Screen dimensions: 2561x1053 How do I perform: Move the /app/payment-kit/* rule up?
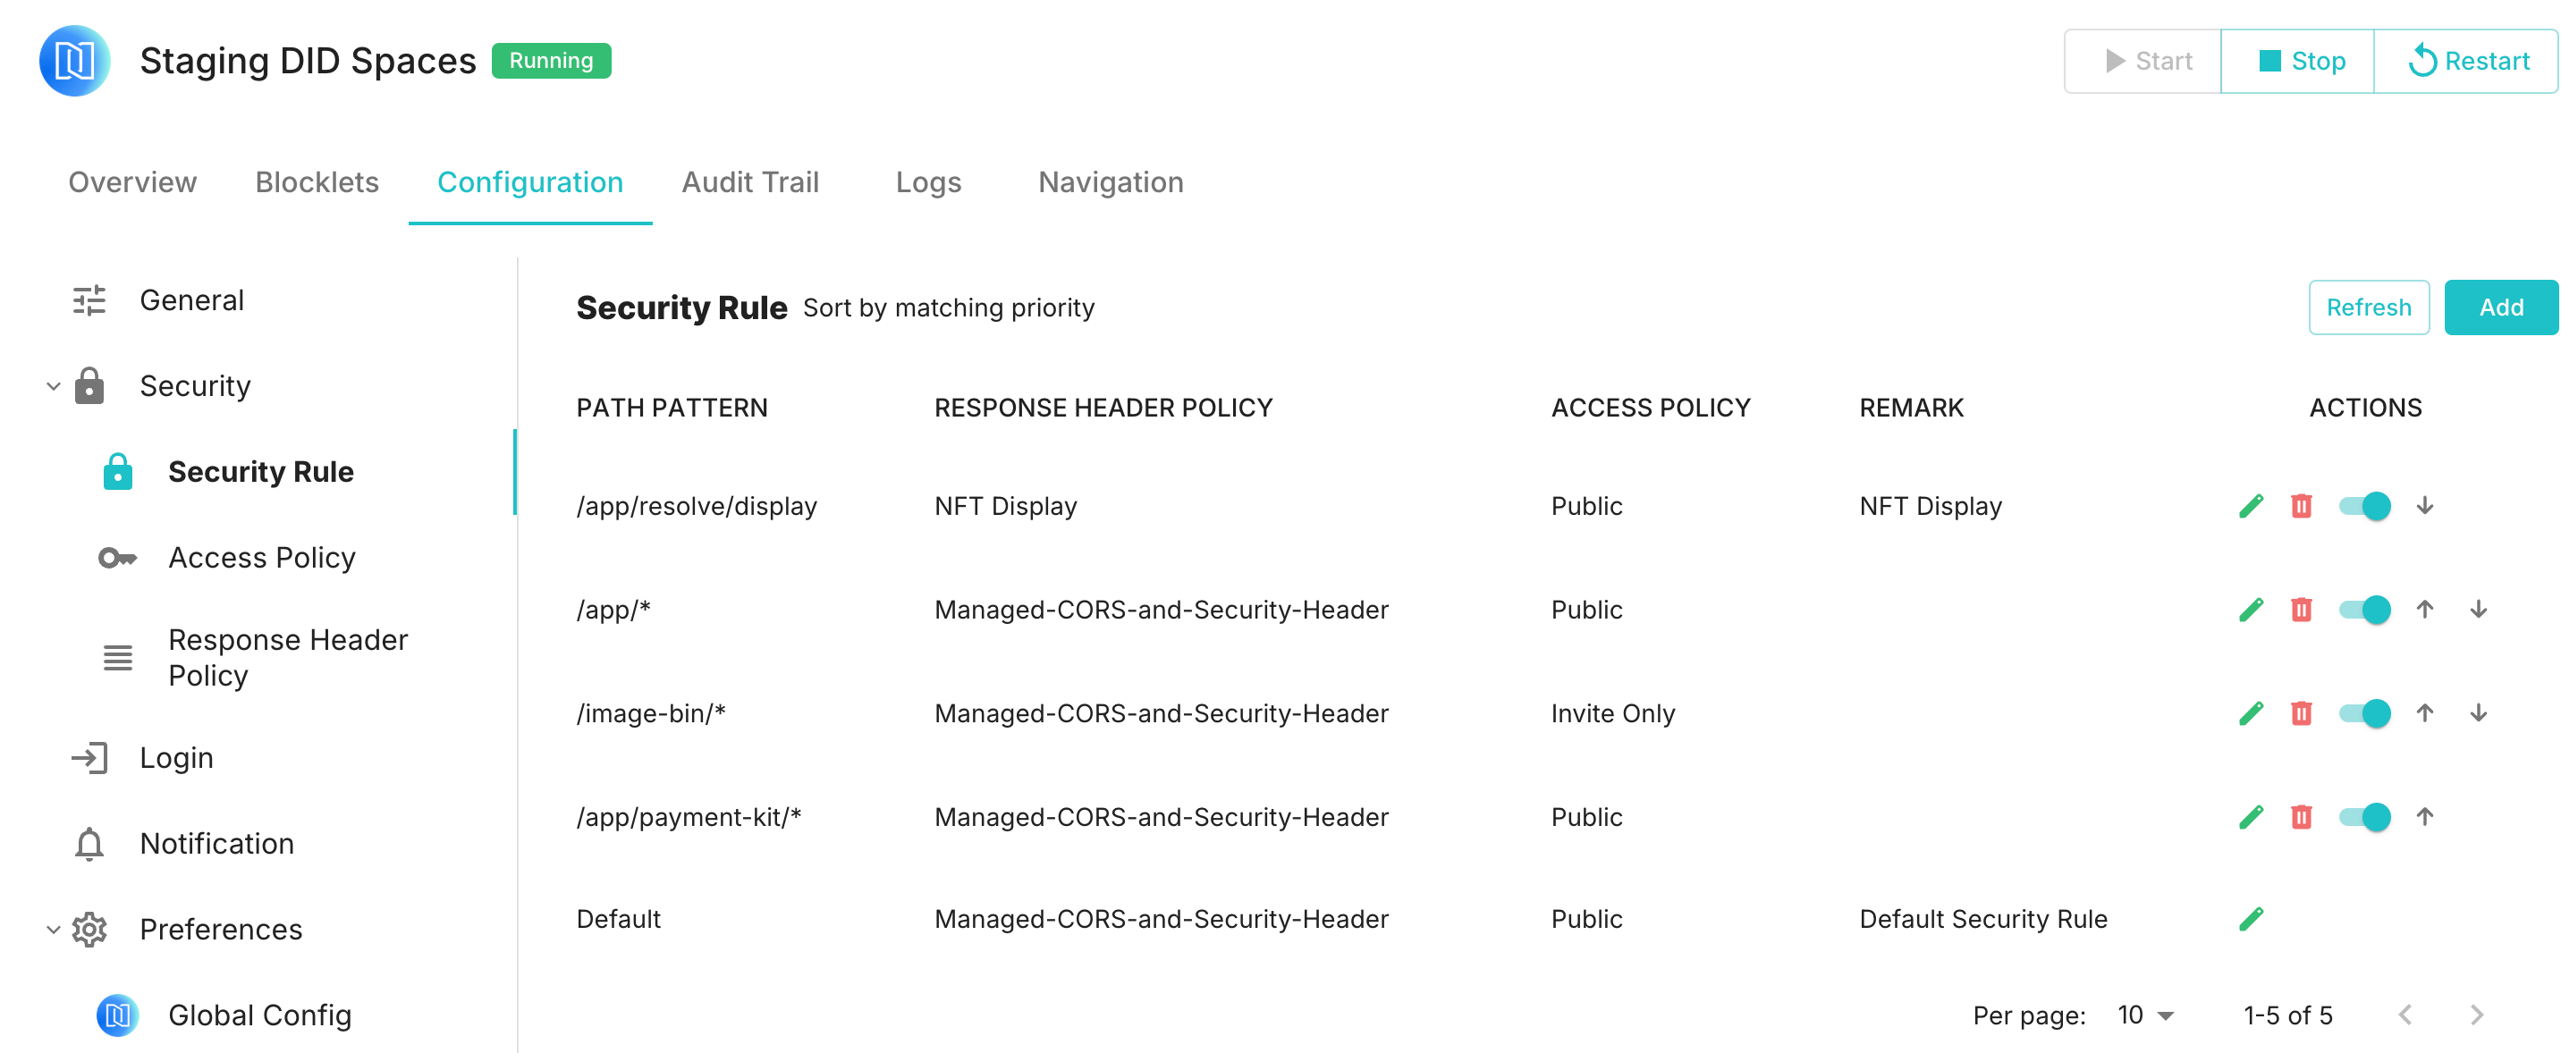coord(2425,817)
